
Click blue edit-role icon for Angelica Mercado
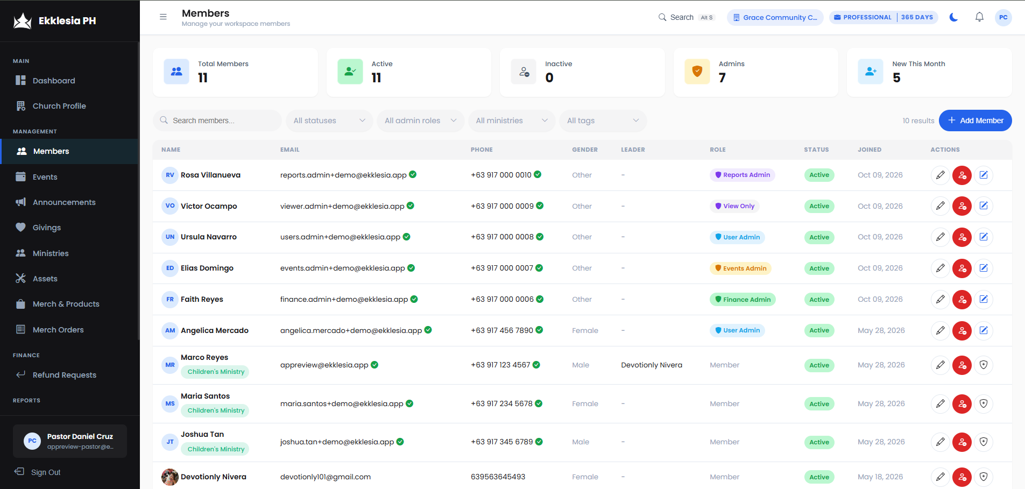click(x=984, y=330)
